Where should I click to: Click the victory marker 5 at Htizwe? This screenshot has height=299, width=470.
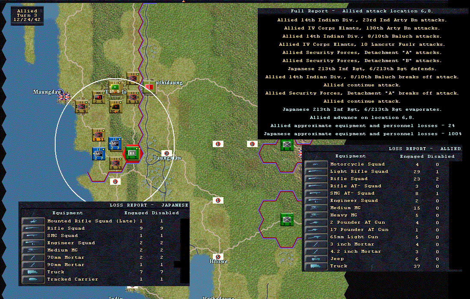point(218,257)
